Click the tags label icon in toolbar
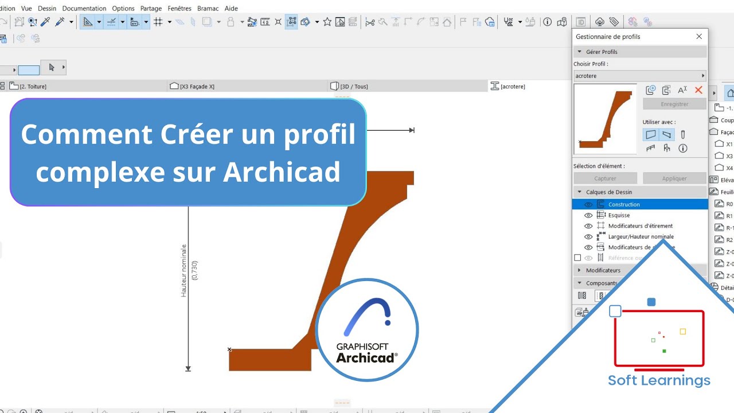The image size is (734, 413). 614,22
